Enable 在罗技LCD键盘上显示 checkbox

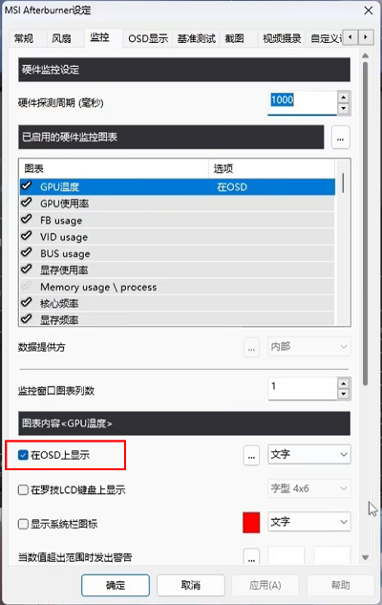click(x=23, y=489)
